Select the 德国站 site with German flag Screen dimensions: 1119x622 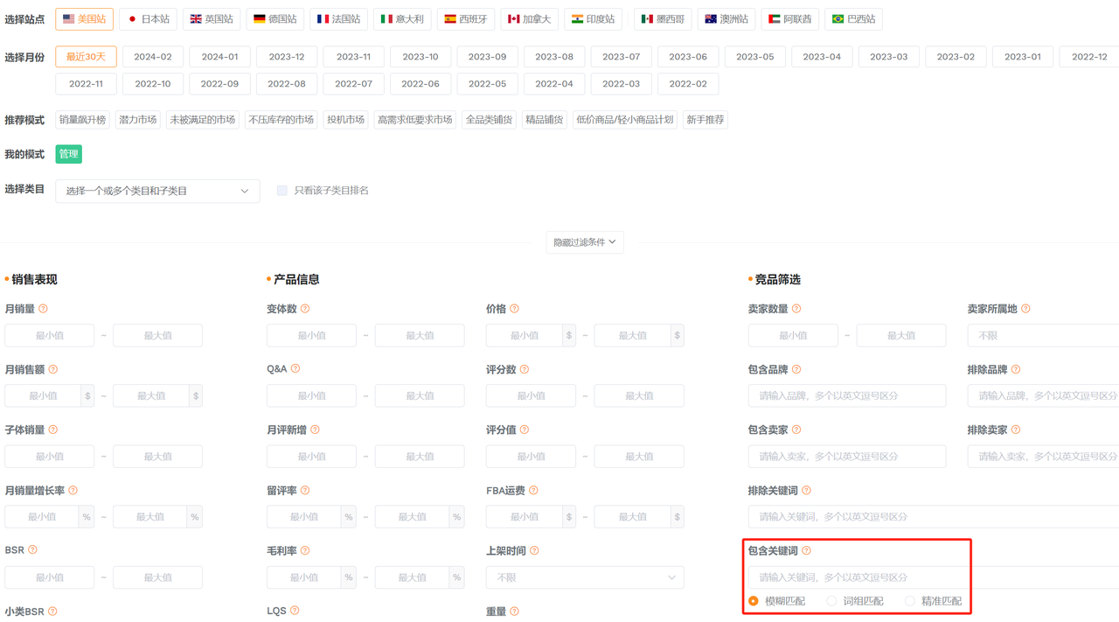point(275,19)
